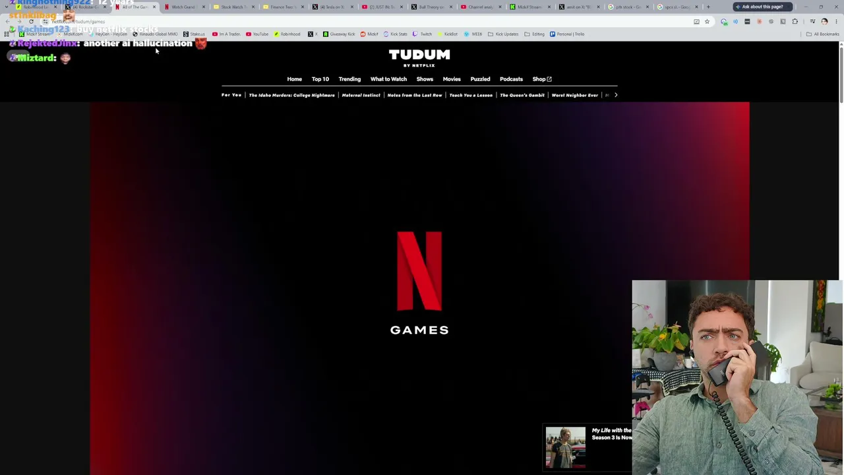Close the Watch Grand tab
Image resolution: width=844 pixels, height=475 pixels.
coord(203,7)
